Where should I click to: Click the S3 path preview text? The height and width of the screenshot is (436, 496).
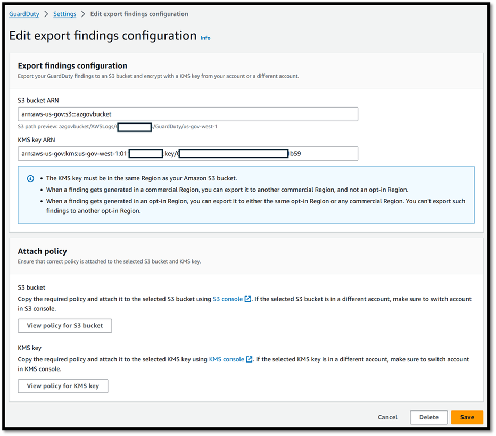[117, 127]
